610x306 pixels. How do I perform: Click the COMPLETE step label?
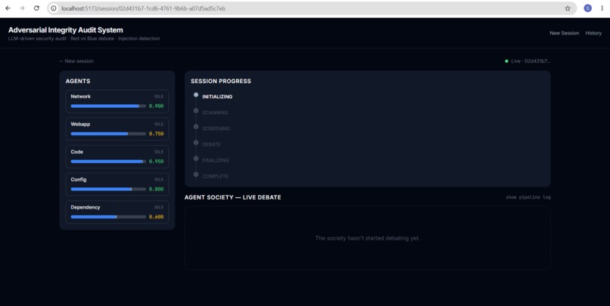click(x=215, y=176)
